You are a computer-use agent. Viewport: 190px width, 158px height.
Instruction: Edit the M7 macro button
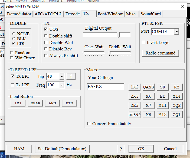(x=148, y=105)
